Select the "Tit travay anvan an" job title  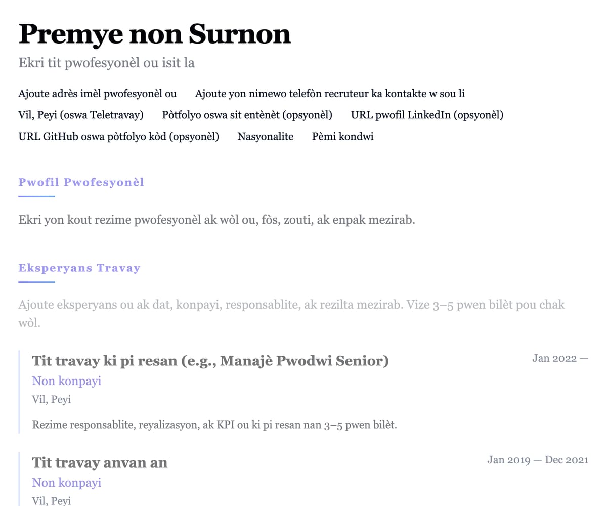coord(100,462)
